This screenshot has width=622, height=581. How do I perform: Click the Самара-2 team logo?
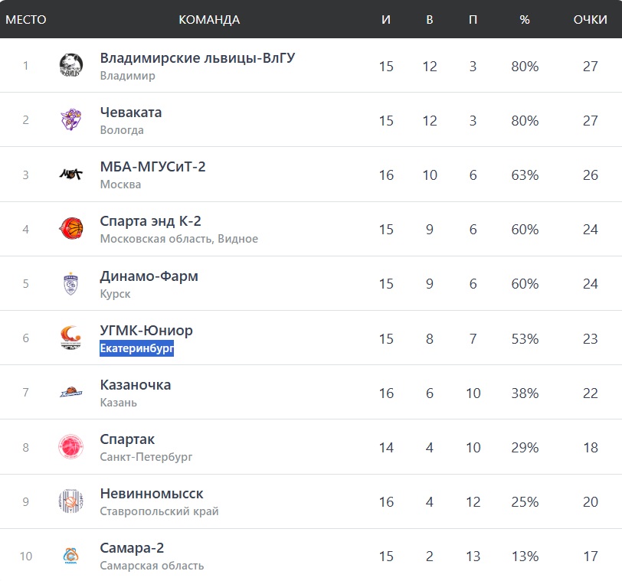(71, 557)
